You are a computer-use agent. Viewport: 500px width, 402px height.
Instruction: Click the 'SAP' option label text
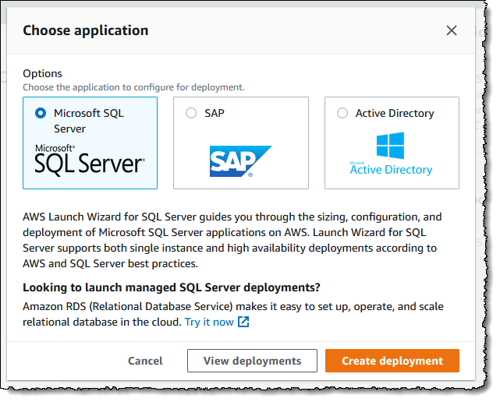coord(215,113)
